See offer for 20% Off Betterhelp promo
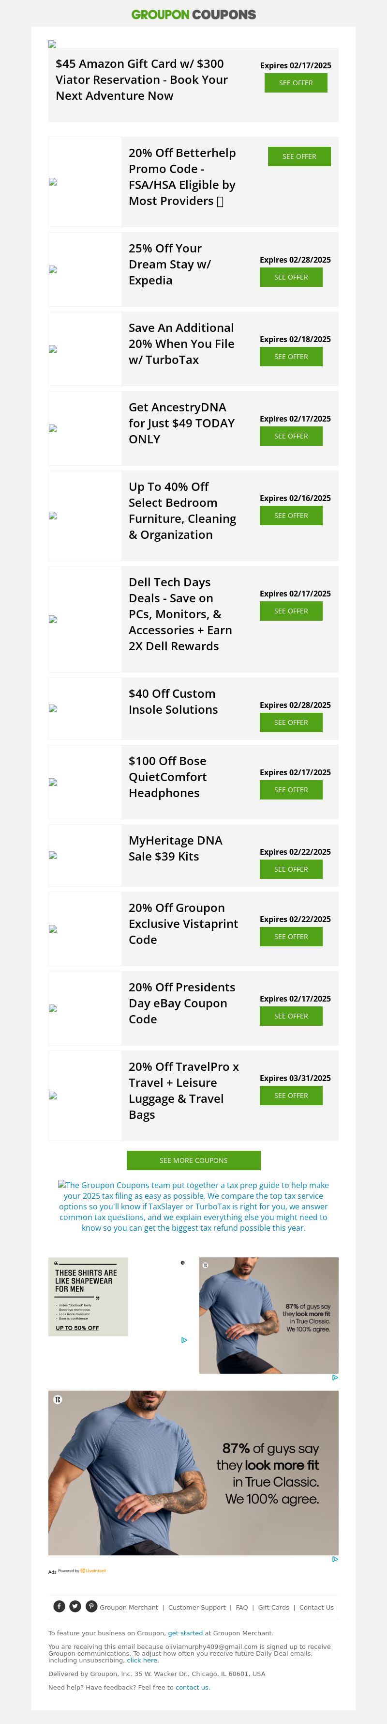The image size is (387, 1724). pyautogui.click(x=299, y=157)
